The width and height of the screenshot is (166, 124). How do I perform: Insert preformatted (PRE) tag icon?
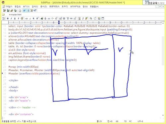click(71, 19)
